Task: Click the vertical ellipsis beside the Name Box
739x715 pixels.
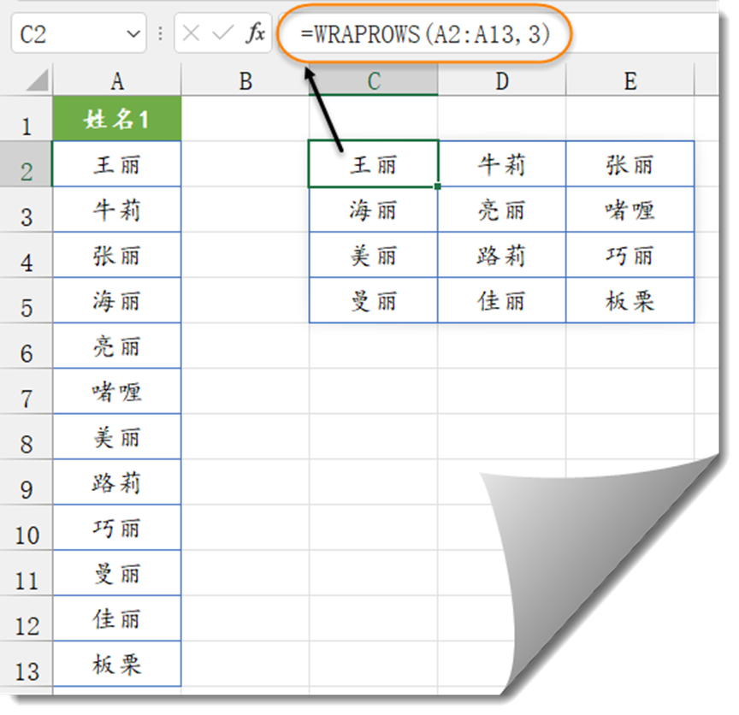Action: [x=159, y=34]
